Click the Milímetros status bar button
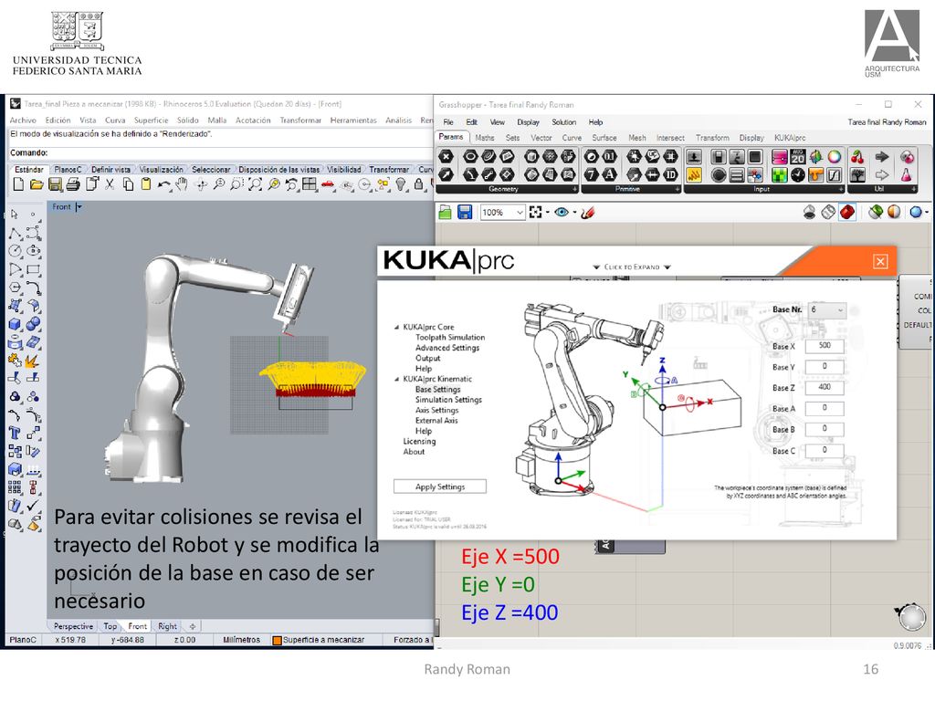Image resolution: width=935 pixels, height=701 pixels. coord(241,640)
